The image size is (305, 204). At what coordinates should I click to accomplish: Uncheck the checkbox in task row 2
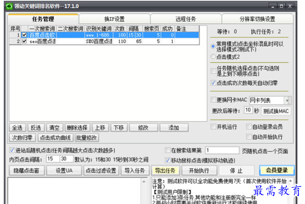pos(24,41)
